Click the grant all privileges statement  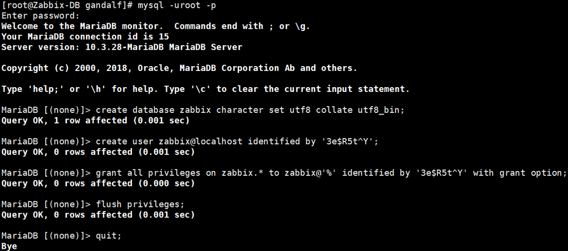[x=331, y=173]
